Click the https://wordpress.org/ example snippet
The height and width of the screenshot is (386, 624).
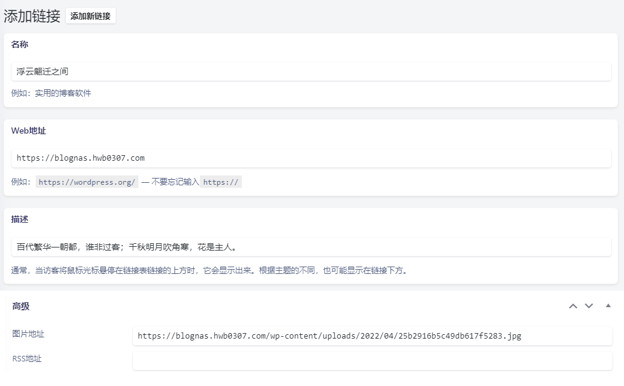pos(86,182)
